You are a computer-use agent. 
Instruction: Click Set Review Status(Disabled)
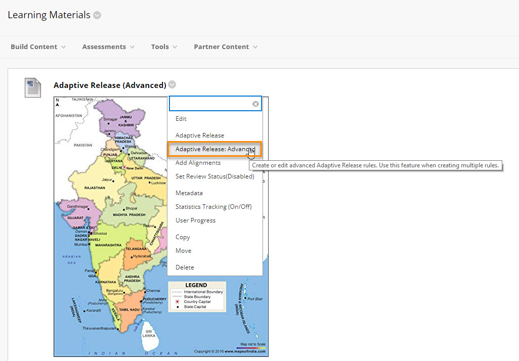215,176
